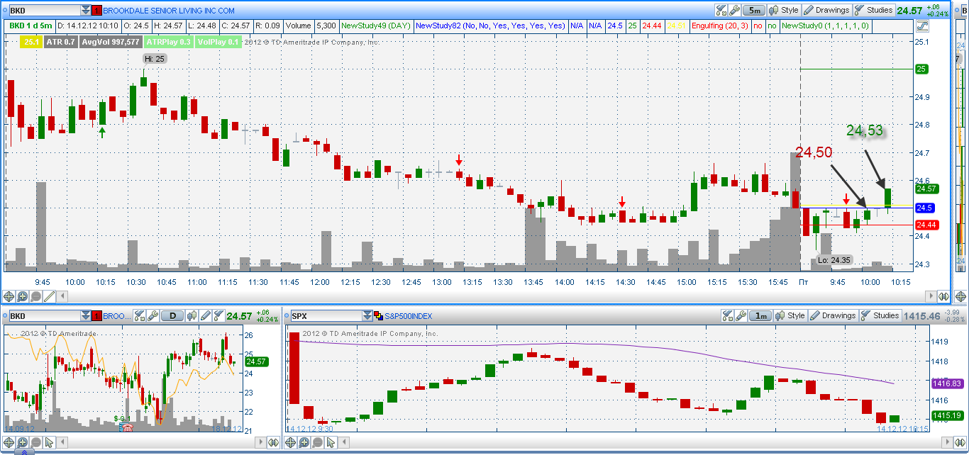This screenshot has width=969, height=455.
Task: Click the symbol link icon next to SPX
Action: 378,316
